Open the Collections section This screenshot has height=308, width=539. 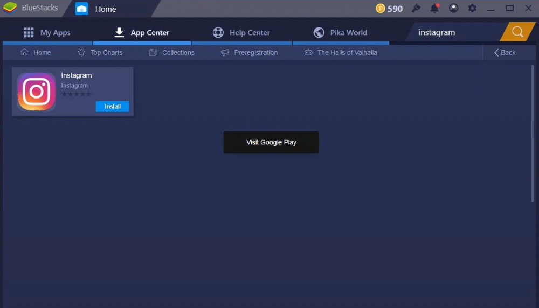tap(171, 53)
